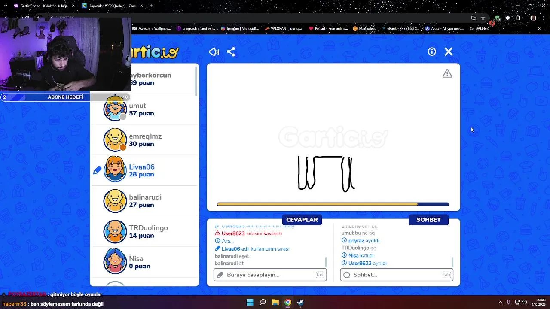Image resolution: width=550 pixels, height=309 pixels.
Task: Click the share room icon
Action: (231, 52)
